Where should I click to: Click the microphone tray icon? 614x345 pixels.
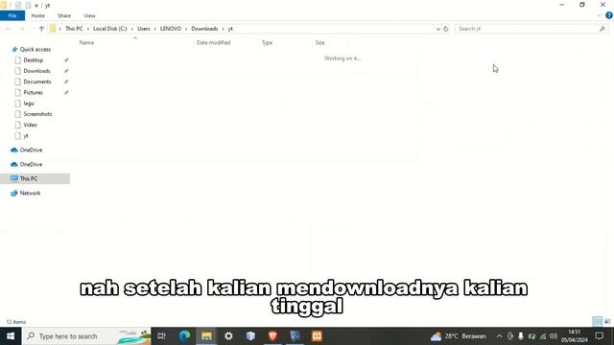pos(521,336)
